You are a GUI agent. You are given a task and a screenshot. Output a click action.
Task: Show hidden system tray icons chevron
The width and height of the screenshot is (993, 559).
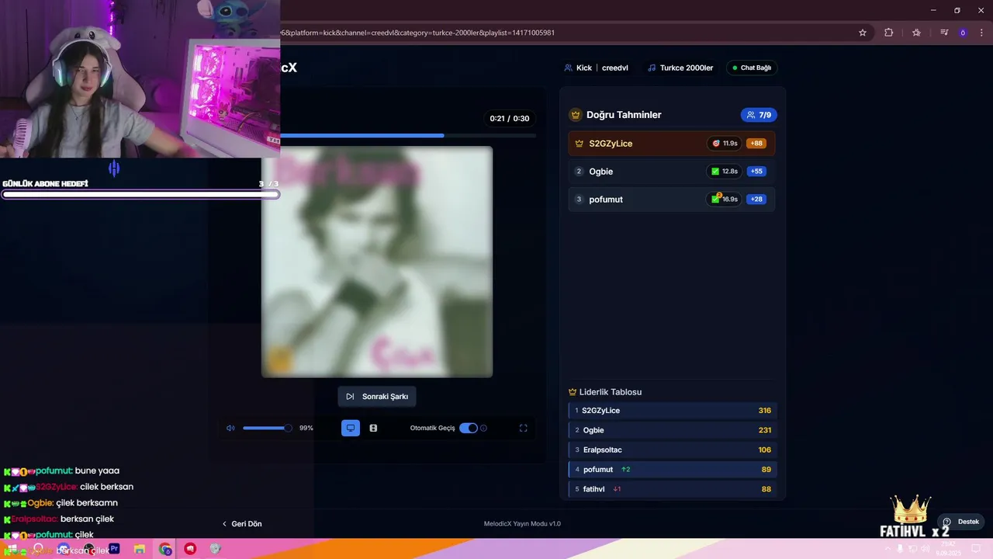[887, 549]
